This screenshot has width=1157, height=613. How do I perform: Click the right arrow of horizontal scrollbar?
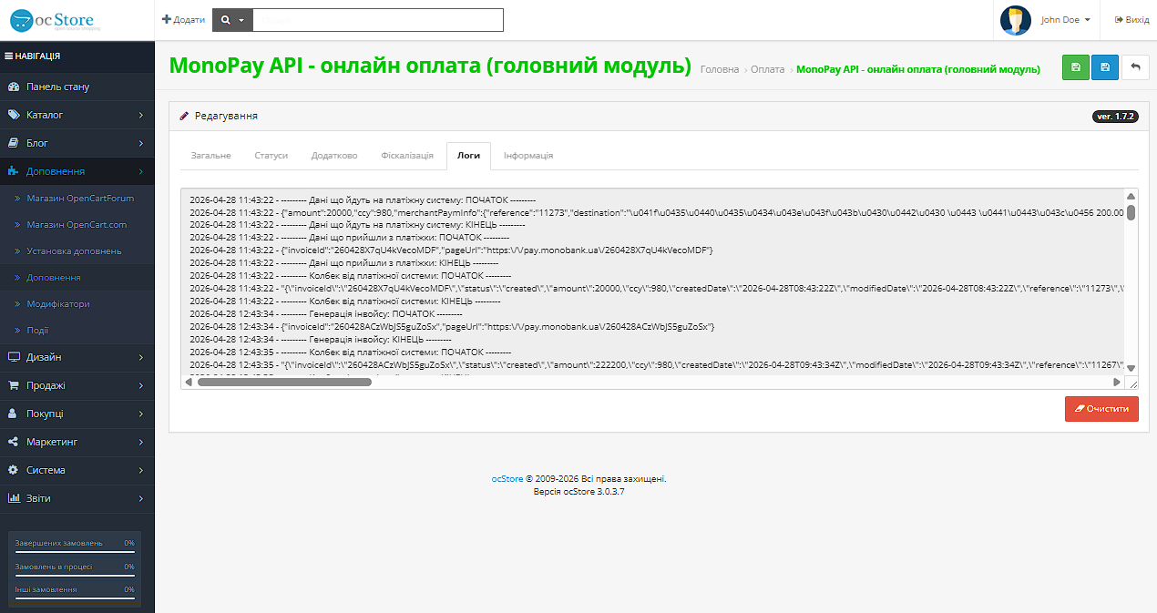tap(1117, 382)
